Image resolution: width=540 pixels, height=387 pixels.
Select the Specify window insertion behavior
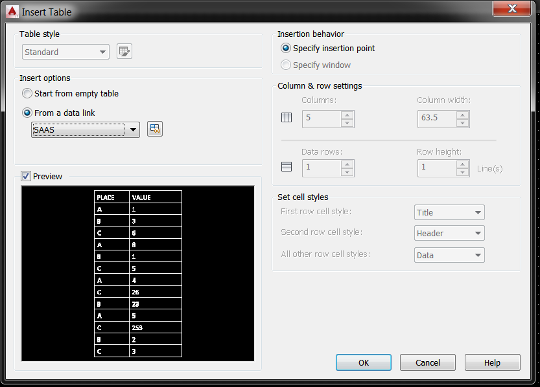286,65
